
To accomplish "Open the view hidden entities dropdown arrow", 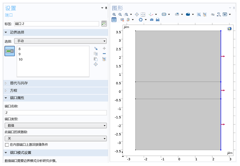I will coord(230,15).
